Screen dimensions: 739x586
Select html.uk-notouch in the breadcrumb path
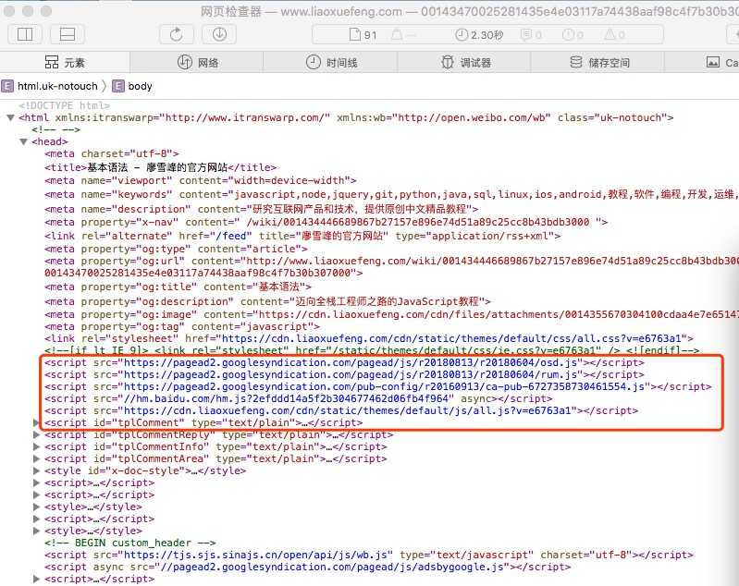[57, 86]
